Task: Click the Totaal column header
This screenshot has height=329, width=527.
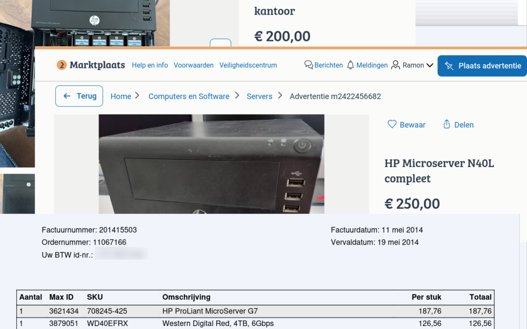Action: pyautogui.click(x=481, y=297)
